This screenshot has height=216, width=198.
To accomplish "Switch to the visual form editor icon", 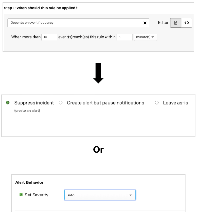I will tap(176, 23).
